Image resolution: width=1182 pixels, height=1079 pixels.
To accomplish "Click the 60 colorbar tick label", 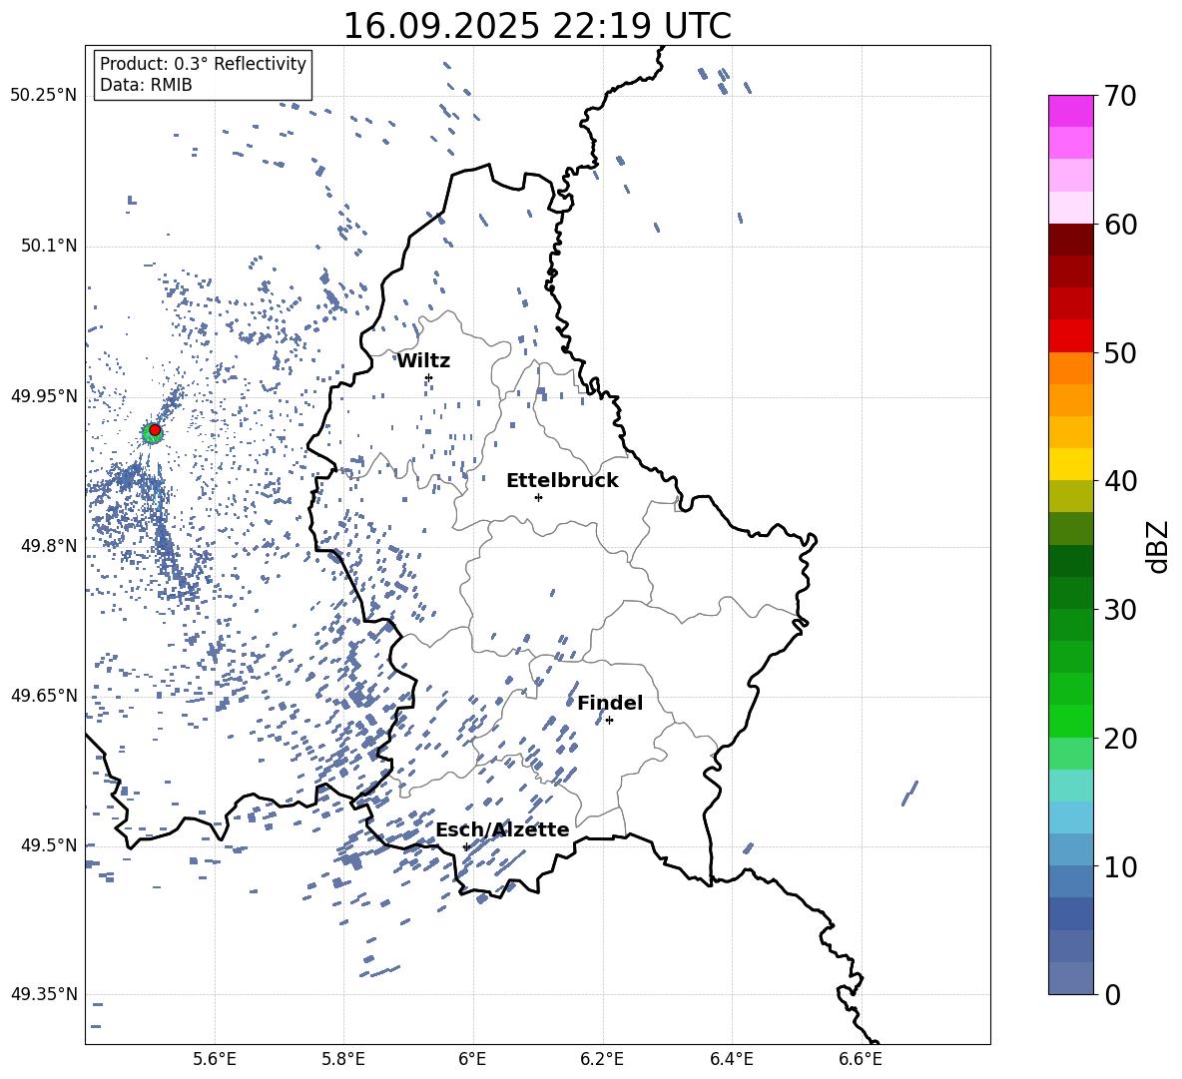I will point(1121,225).
